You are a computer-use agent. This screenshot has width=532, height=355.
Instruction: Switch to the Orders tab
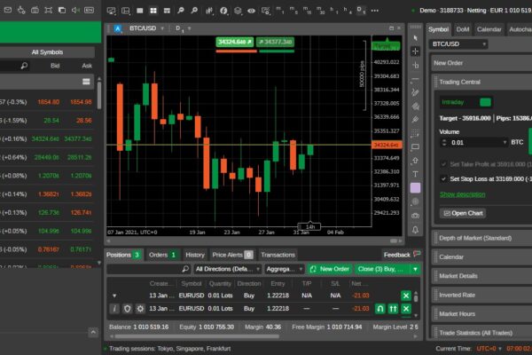tap(162, 255)
